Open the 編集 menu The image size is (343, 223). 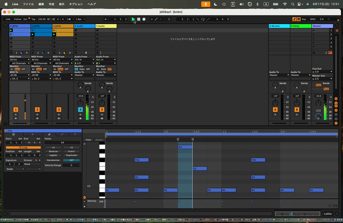[41, 4]
